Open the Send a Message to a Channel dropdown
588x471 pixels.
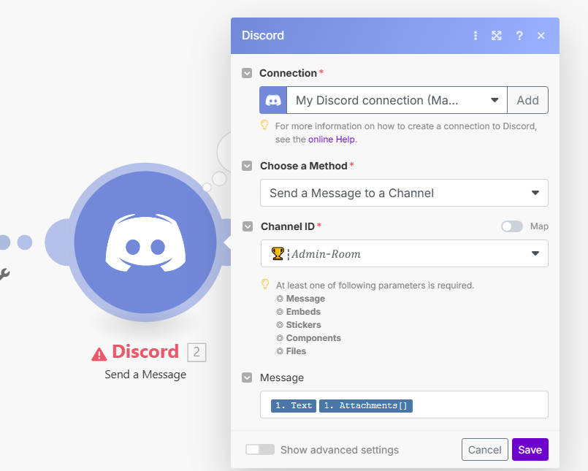(404, 193)
